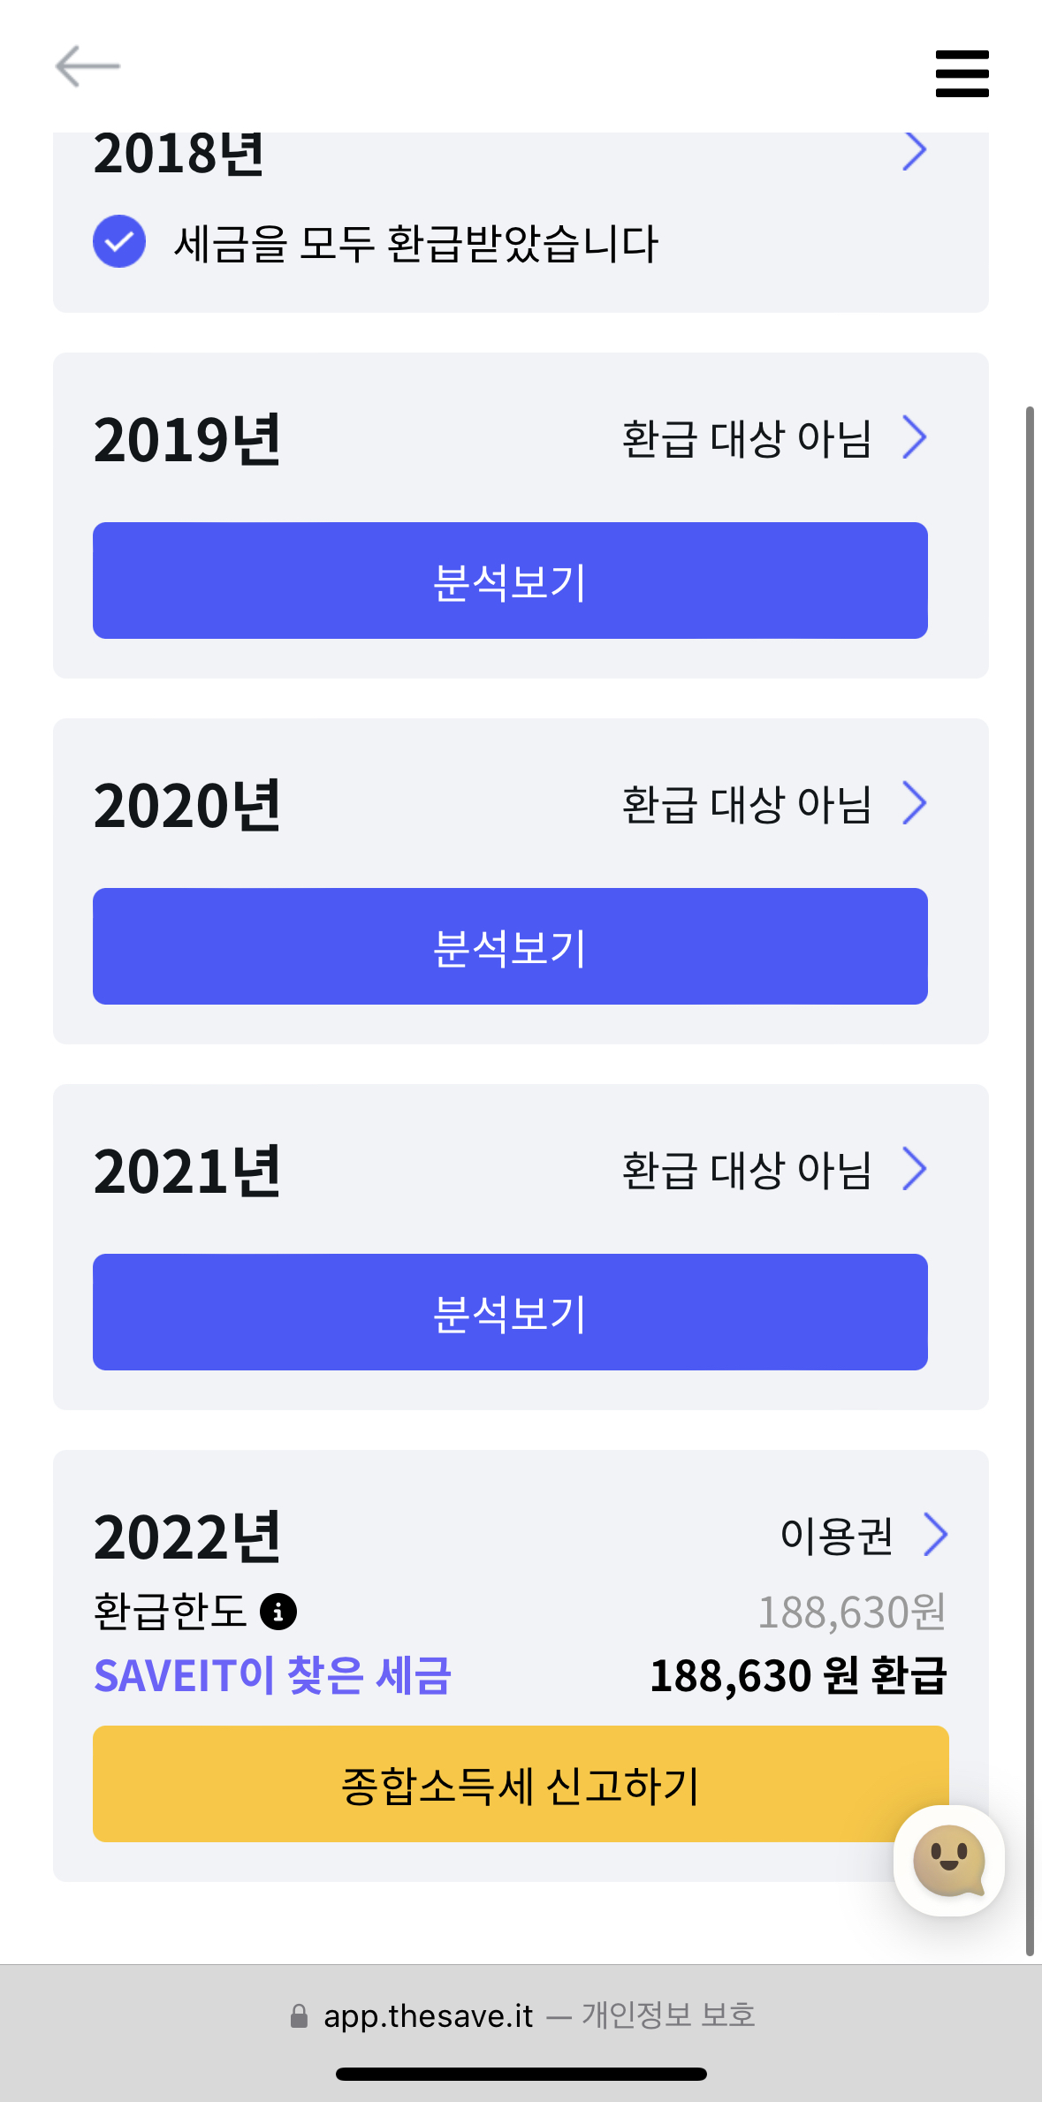The image size is (1042, 2102).
Task: Open the chatbot assistant bubble
Action: tap(948, 1860)
